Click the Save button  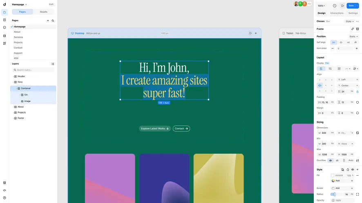click(x=351, y=6)
